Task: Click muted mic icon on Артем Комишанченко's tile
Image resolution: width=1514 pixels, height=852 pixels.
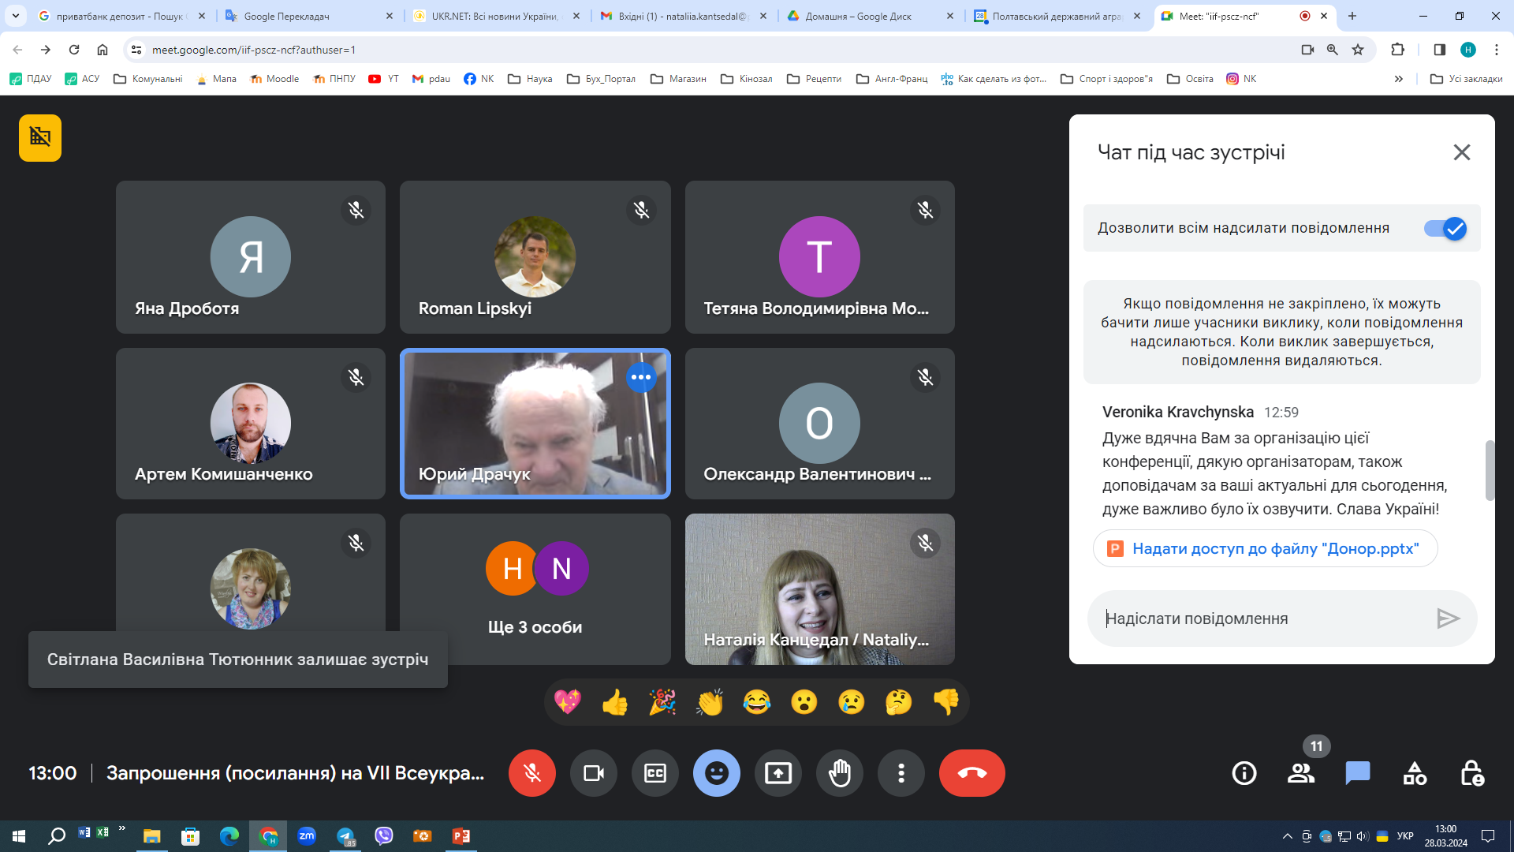Action: pos(356,377)
